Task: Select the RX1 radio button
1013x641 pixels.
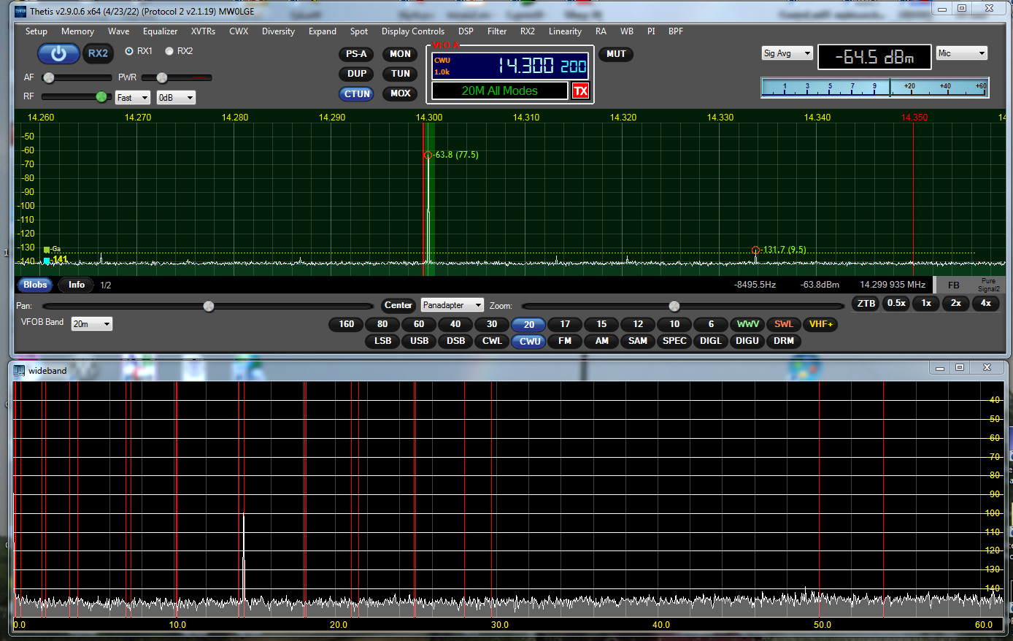Action: 129,51
